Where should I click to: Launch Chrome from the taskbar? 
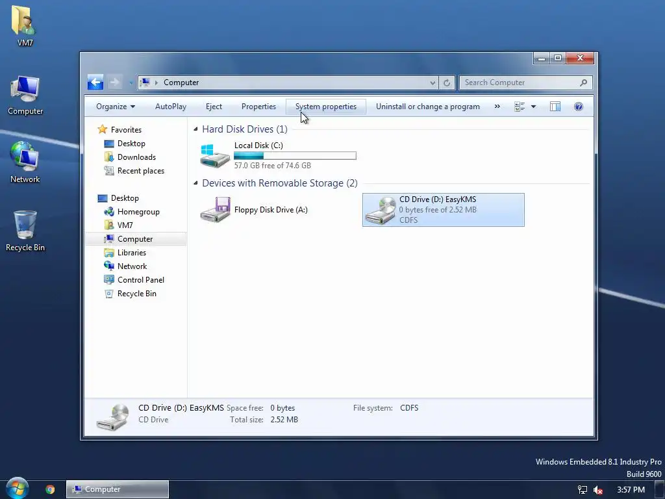point(50,489)
